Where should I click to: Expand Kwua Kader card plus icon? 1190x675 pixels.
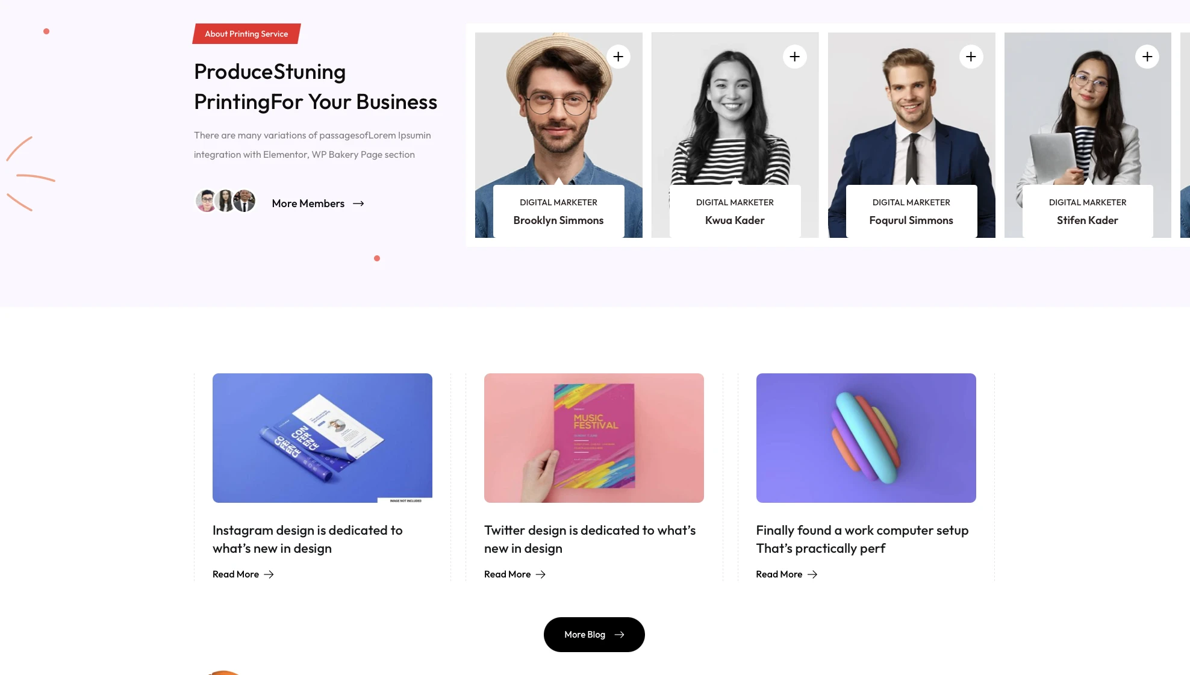(794, 57)
